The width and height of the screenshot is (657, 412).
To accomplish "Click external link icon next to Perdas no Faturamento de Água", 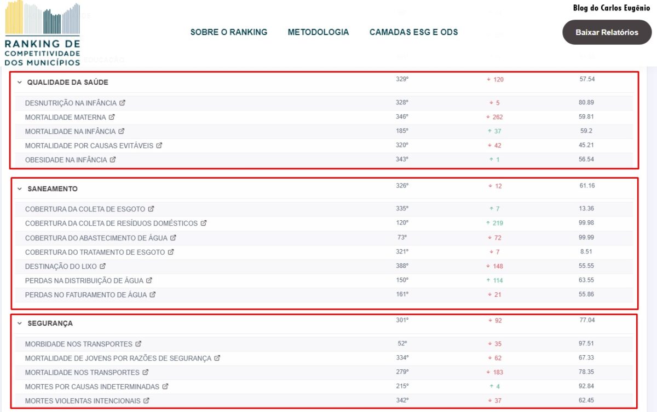I will coord(153,295).
